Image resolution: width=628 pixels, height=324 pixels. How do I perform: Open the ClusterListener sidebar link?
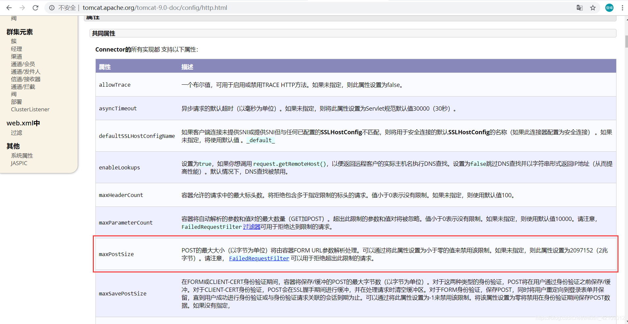[x=30, y=109]
